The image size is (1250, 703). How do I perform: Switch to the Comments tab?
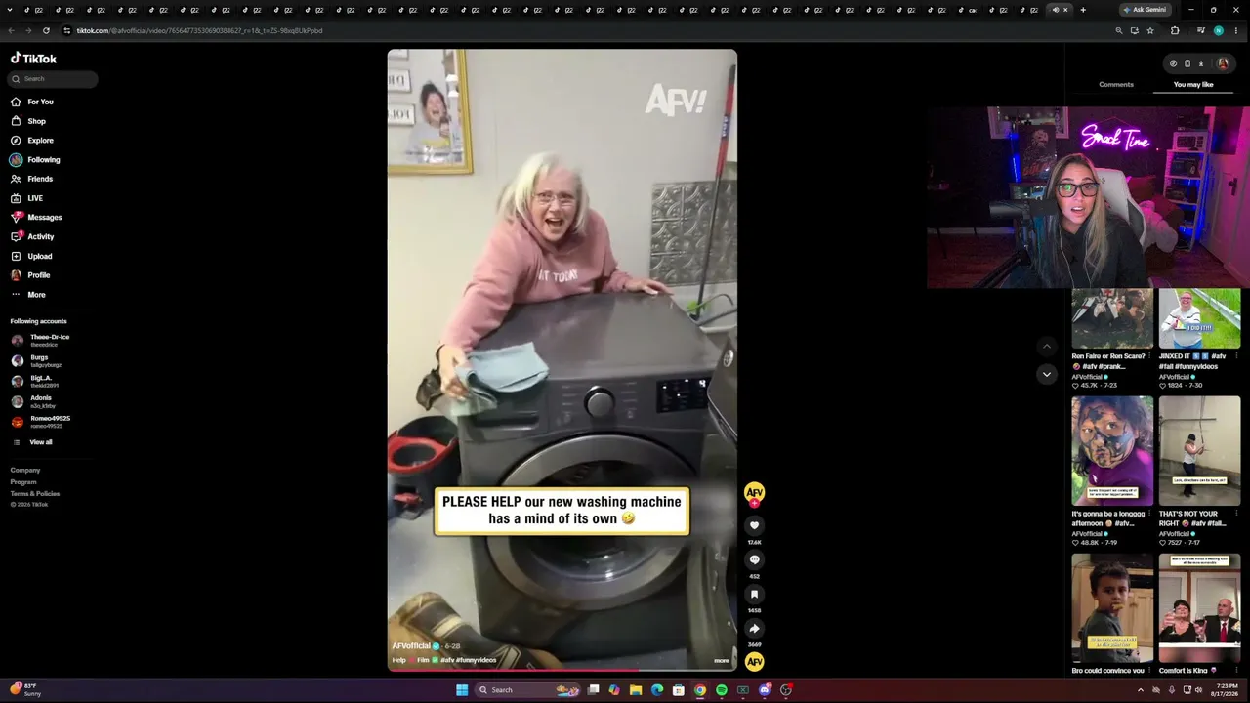point(1116,85)
